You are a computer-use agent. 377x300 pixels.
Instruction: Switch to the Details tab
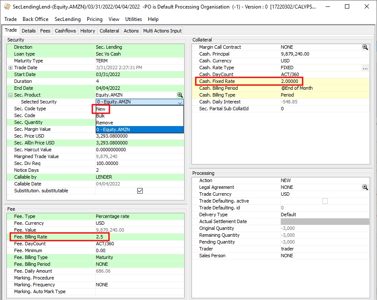(x=29, y=31)
